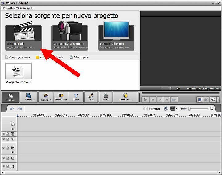
Task: Click the audio mix track icon
Action: (13, 158)
